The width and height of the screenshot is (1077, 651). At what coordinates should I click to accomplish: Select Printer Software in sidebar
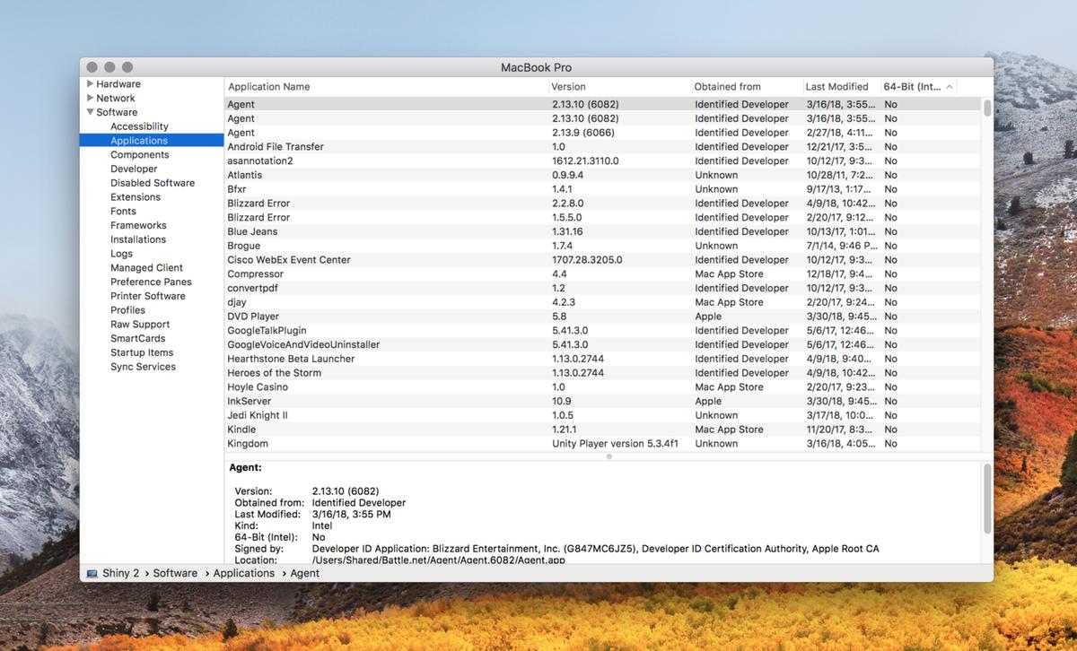click(148, 296)
